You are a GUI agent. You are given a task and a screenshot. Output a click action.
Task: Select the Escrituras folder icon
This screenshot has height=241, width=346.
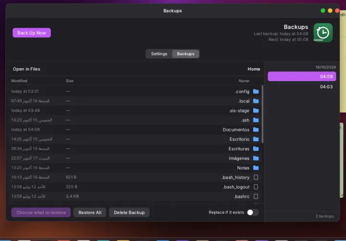point(256,149)
